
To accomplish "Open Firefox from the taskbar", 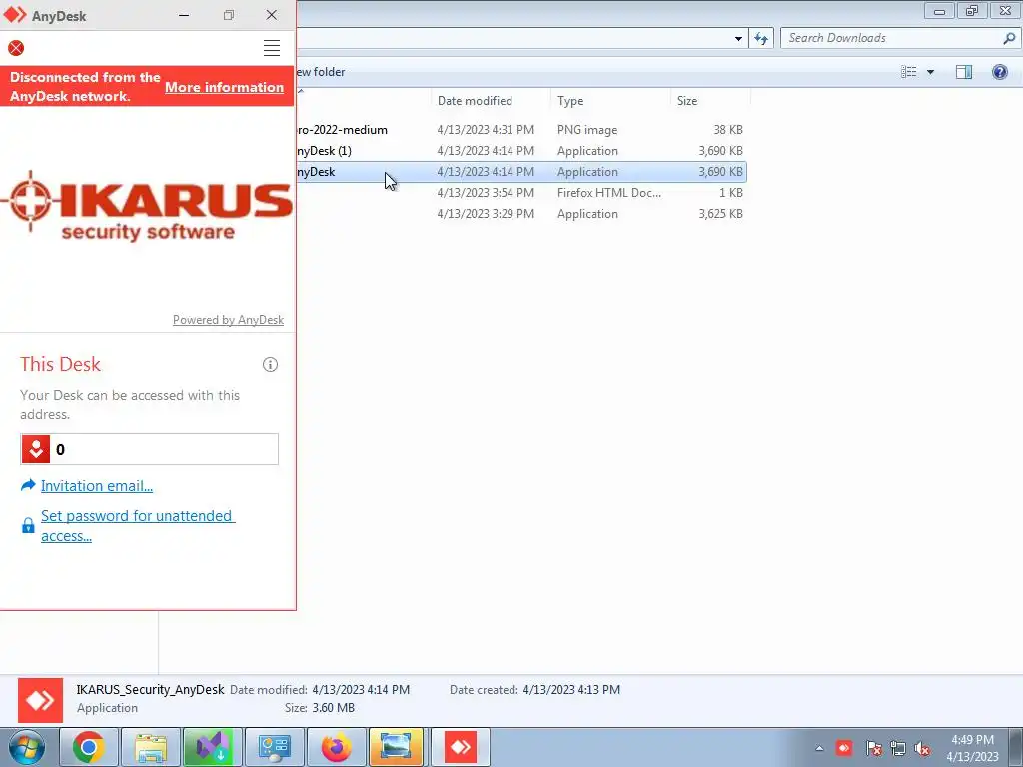I will coord(336,747).
